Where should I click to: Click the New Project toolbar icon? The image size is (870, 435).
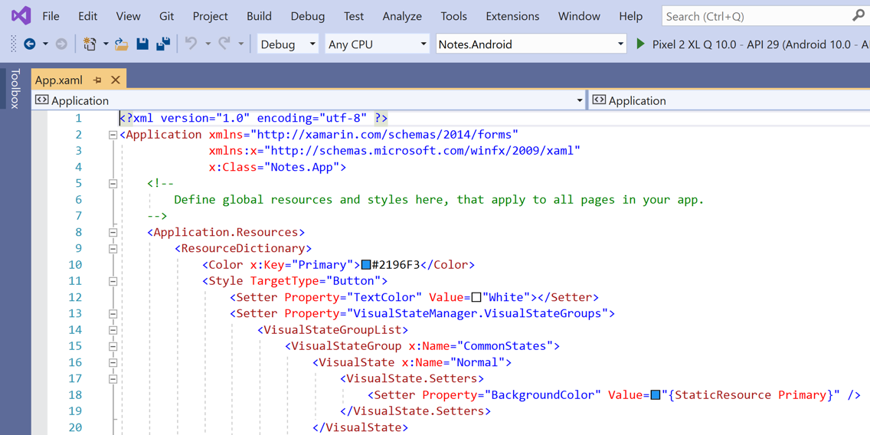[x=90, y=44]
